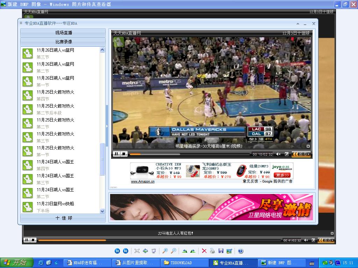Image resolution: width=358 pixels, height=268 pixels.
Task: Click icon beside 11月24日湖人vs国王 第四节
Action: coord(28,165)
